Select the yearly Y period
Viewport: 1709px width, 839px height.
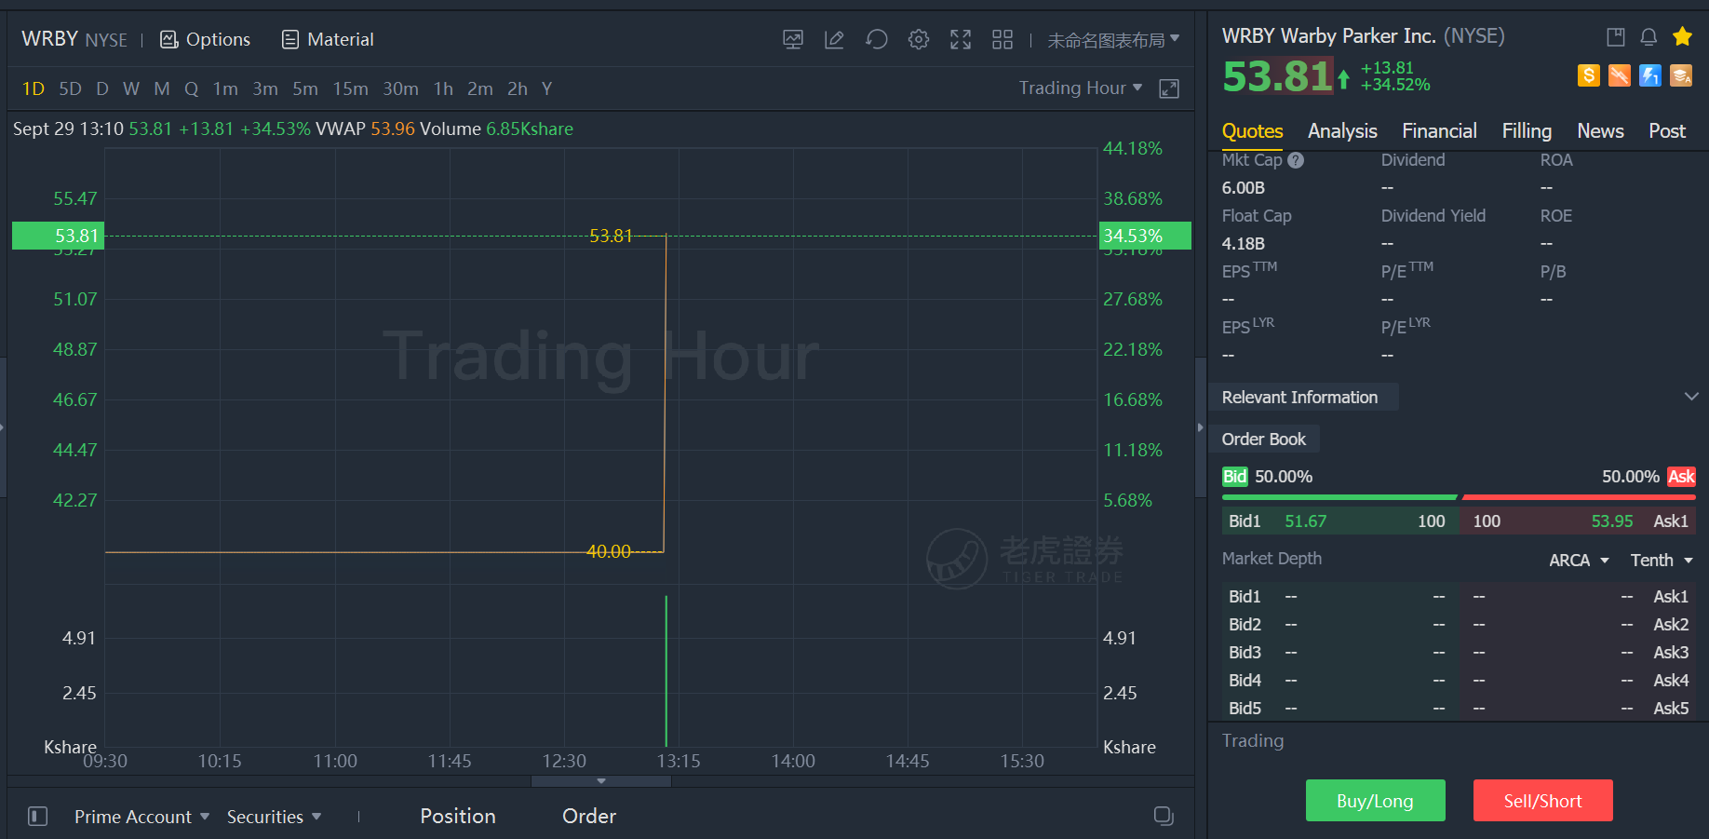pyautogui.click(x=547, y=88)
